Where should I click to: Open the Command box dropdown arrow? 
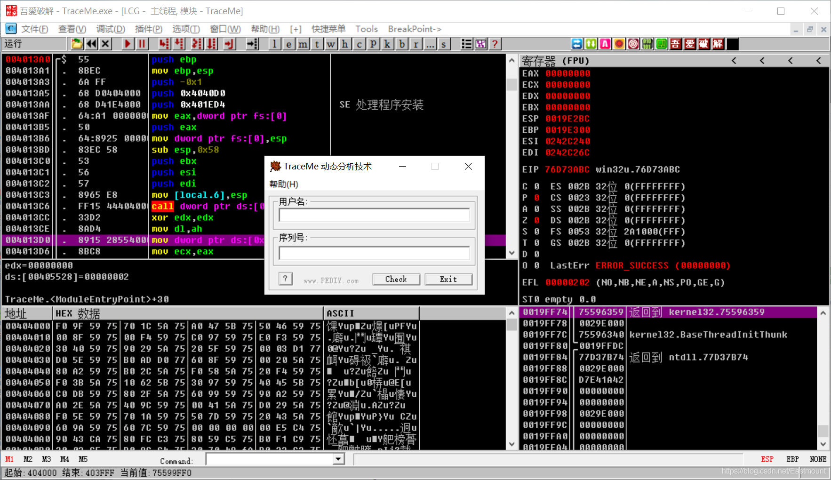[338, 459]
